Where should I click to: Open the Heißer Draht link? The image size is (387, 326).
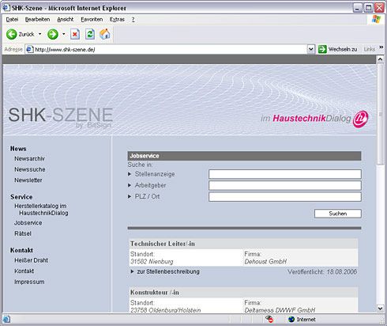pos(31,260)
